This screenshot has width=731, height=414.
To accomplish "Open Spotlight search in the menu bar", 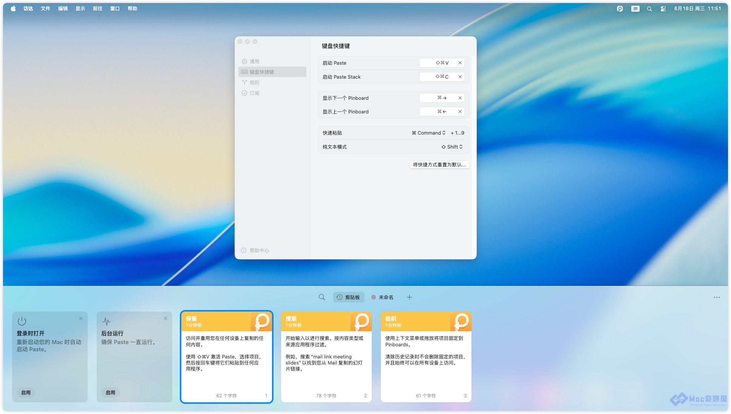I will tap(649, 8).
